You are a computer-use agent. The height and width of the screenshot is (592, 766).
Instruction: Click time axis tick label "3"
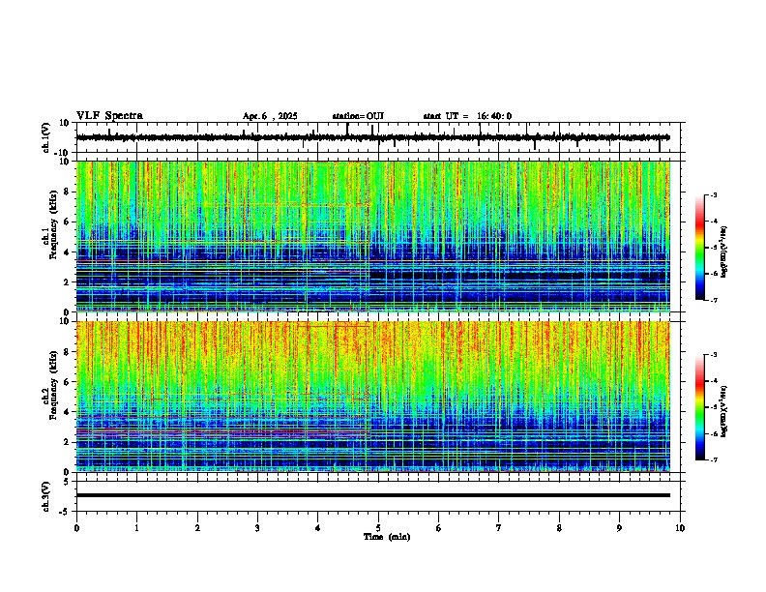click(257, 528)
